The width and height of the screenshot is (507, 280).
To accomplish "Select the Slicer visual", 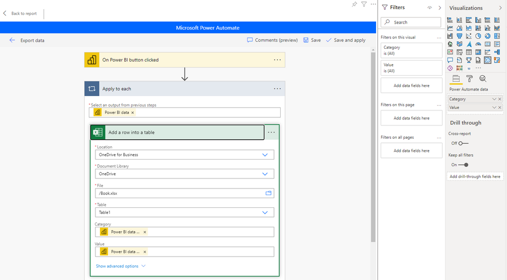I will click(459, 52).
